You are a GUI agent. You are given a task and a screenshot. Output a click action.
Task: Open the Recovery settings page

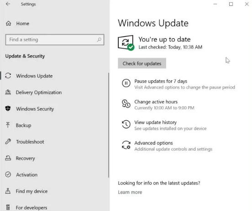coord(26,158)
